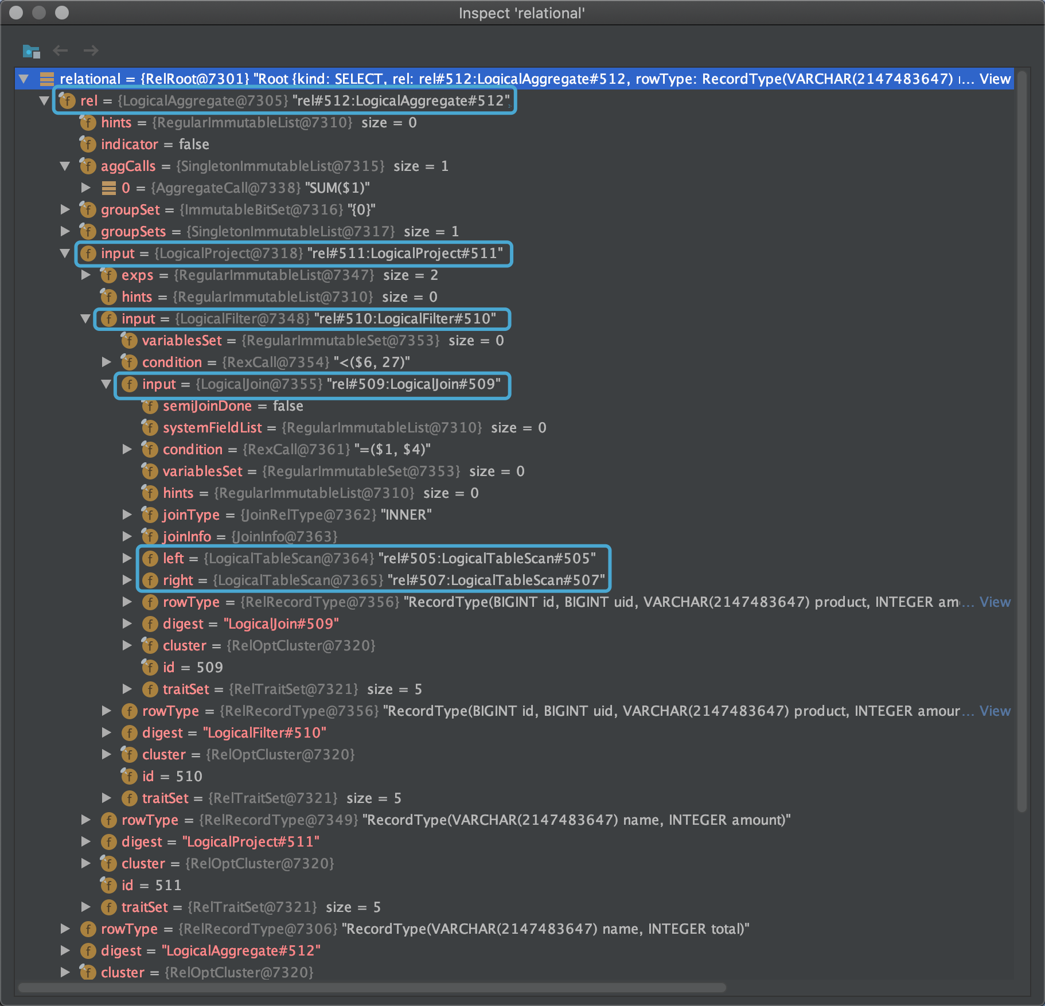The image size is (1045, 1006).
Task: Click the field icon beside semiJoinDone
Action: tap(150, 405)
